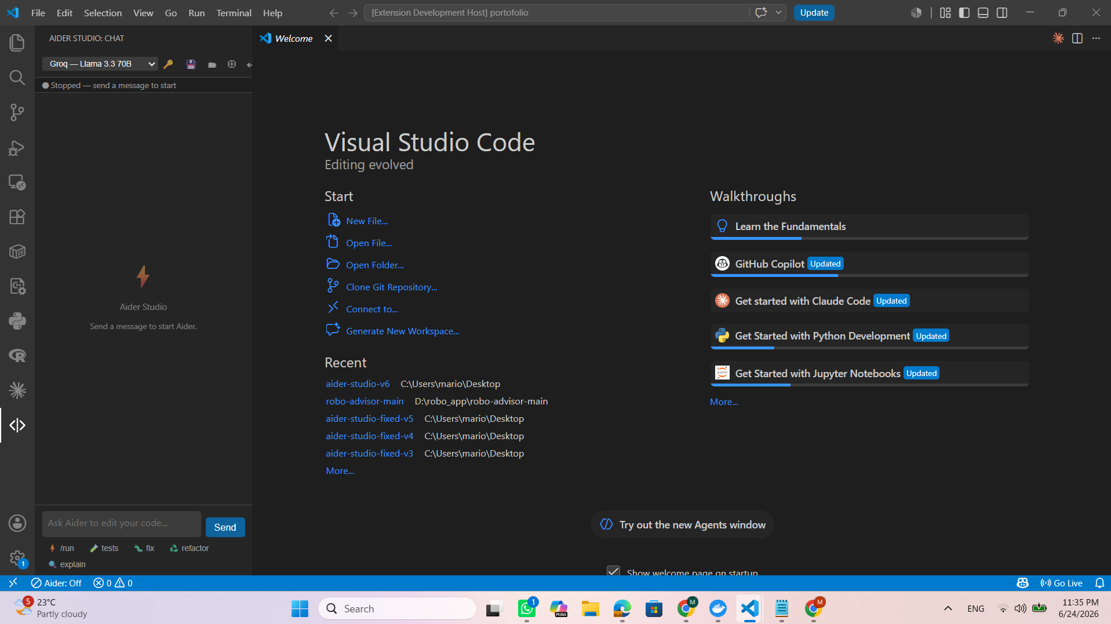Click the Update button
1111x624 pixels.
(814, 13)
